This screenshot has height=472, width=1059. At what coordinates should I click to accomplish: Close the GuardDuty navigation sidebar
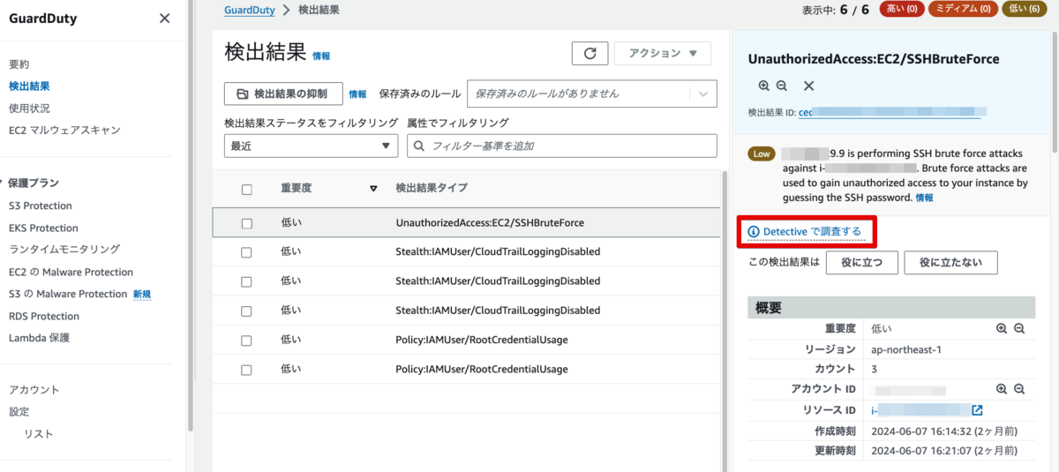[164, 19]
